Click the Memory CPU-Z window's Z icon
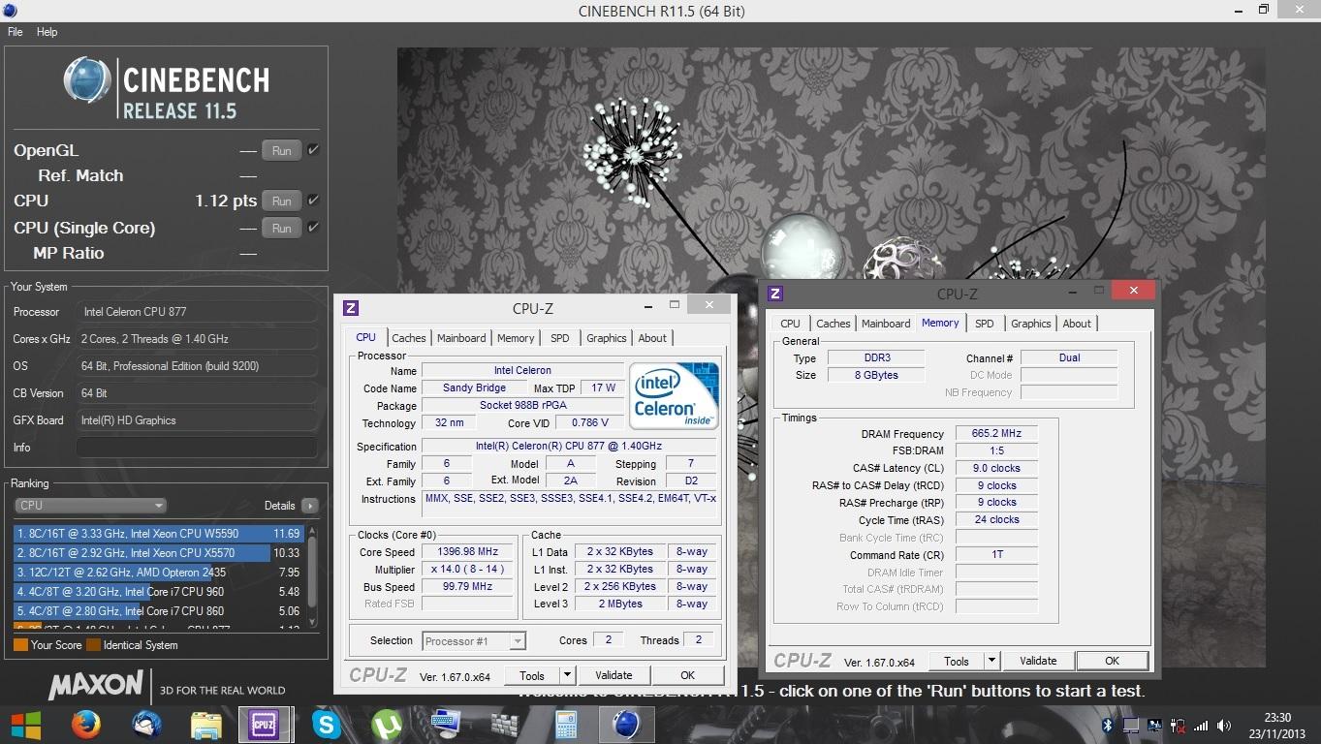 click(x=775, y=294)
